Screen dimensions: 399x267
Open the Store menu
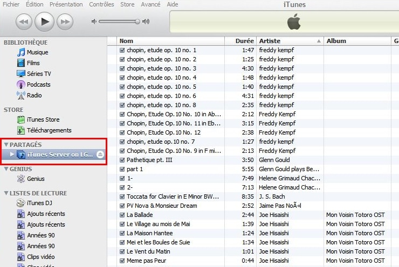(127, 4)
